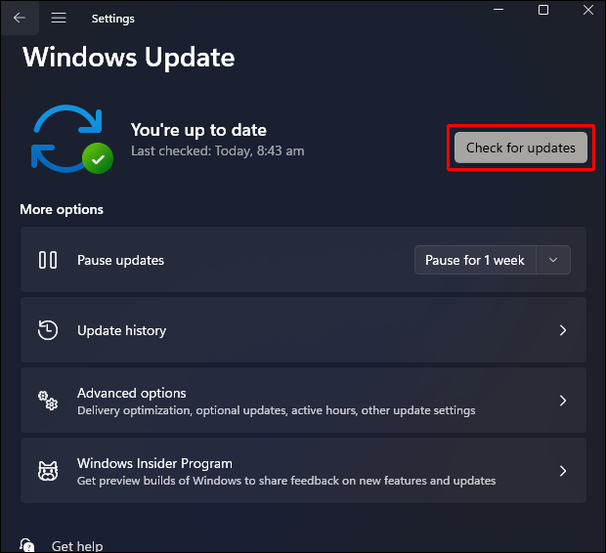This screenshot has height=553, width=606.
Task: Open Advanced options chevron
Action: pyautogui.click(x=563, y=401)
